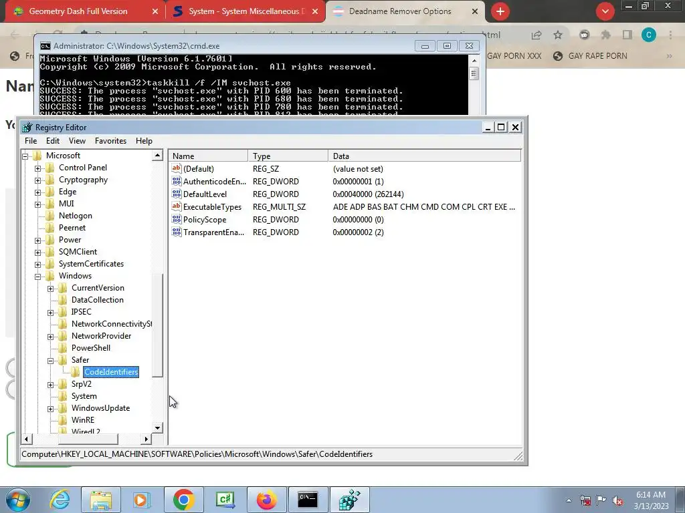
Task: Expand the Control Panel registry key
Action: tap(37, 168)
